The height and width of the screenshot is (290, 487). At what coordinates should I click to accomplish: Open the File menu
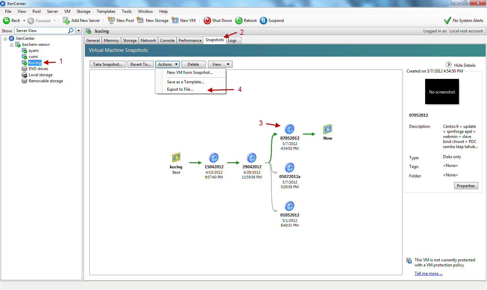pos(8,11)
